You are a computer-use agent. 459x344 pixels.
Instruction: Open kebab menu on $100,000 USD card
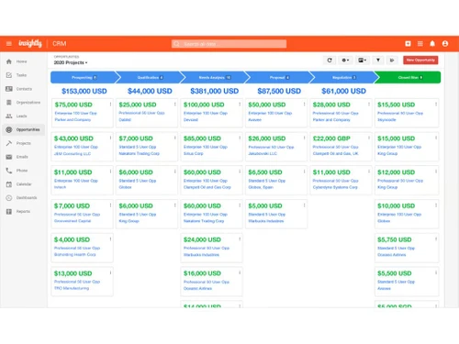tap(240, 105)
